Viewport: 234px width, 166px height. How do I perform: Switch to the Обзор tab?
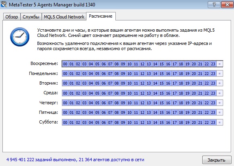coord(12,17)
